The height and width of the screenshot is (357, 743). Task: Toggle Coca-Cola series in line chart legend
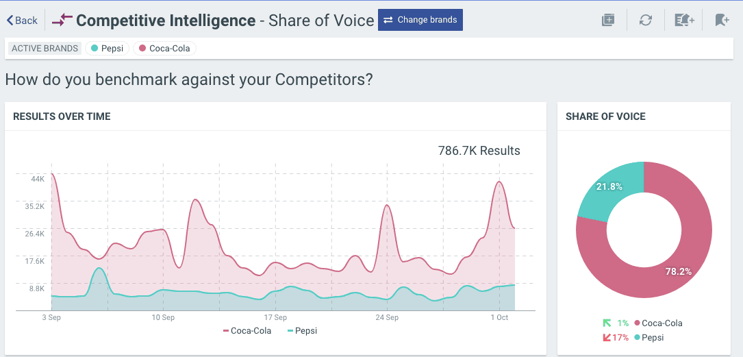(247, 331)
